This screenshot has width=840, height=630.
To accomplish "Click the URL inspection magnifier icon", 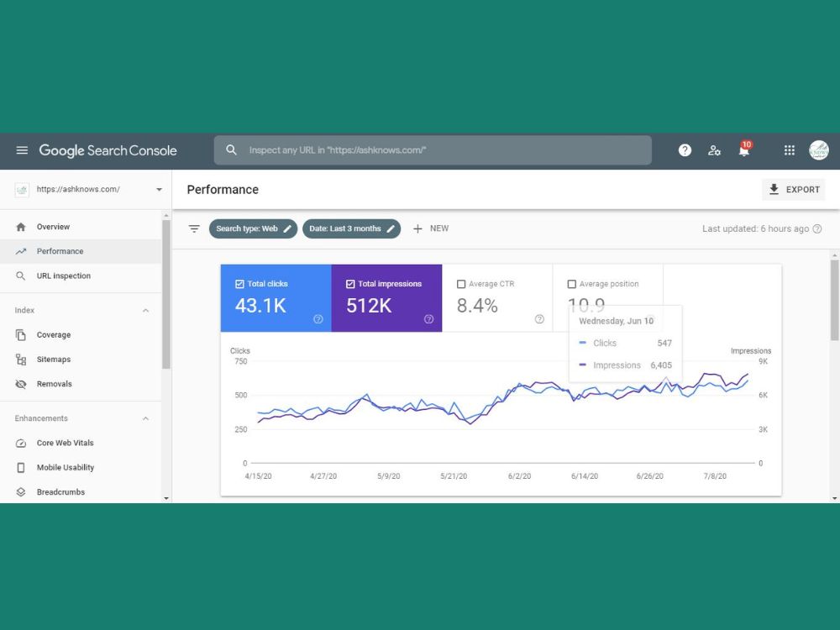I will (20, 276).
